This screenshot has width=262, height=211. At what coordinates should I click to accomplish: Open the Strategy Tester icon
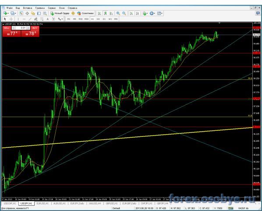[45, 14]
